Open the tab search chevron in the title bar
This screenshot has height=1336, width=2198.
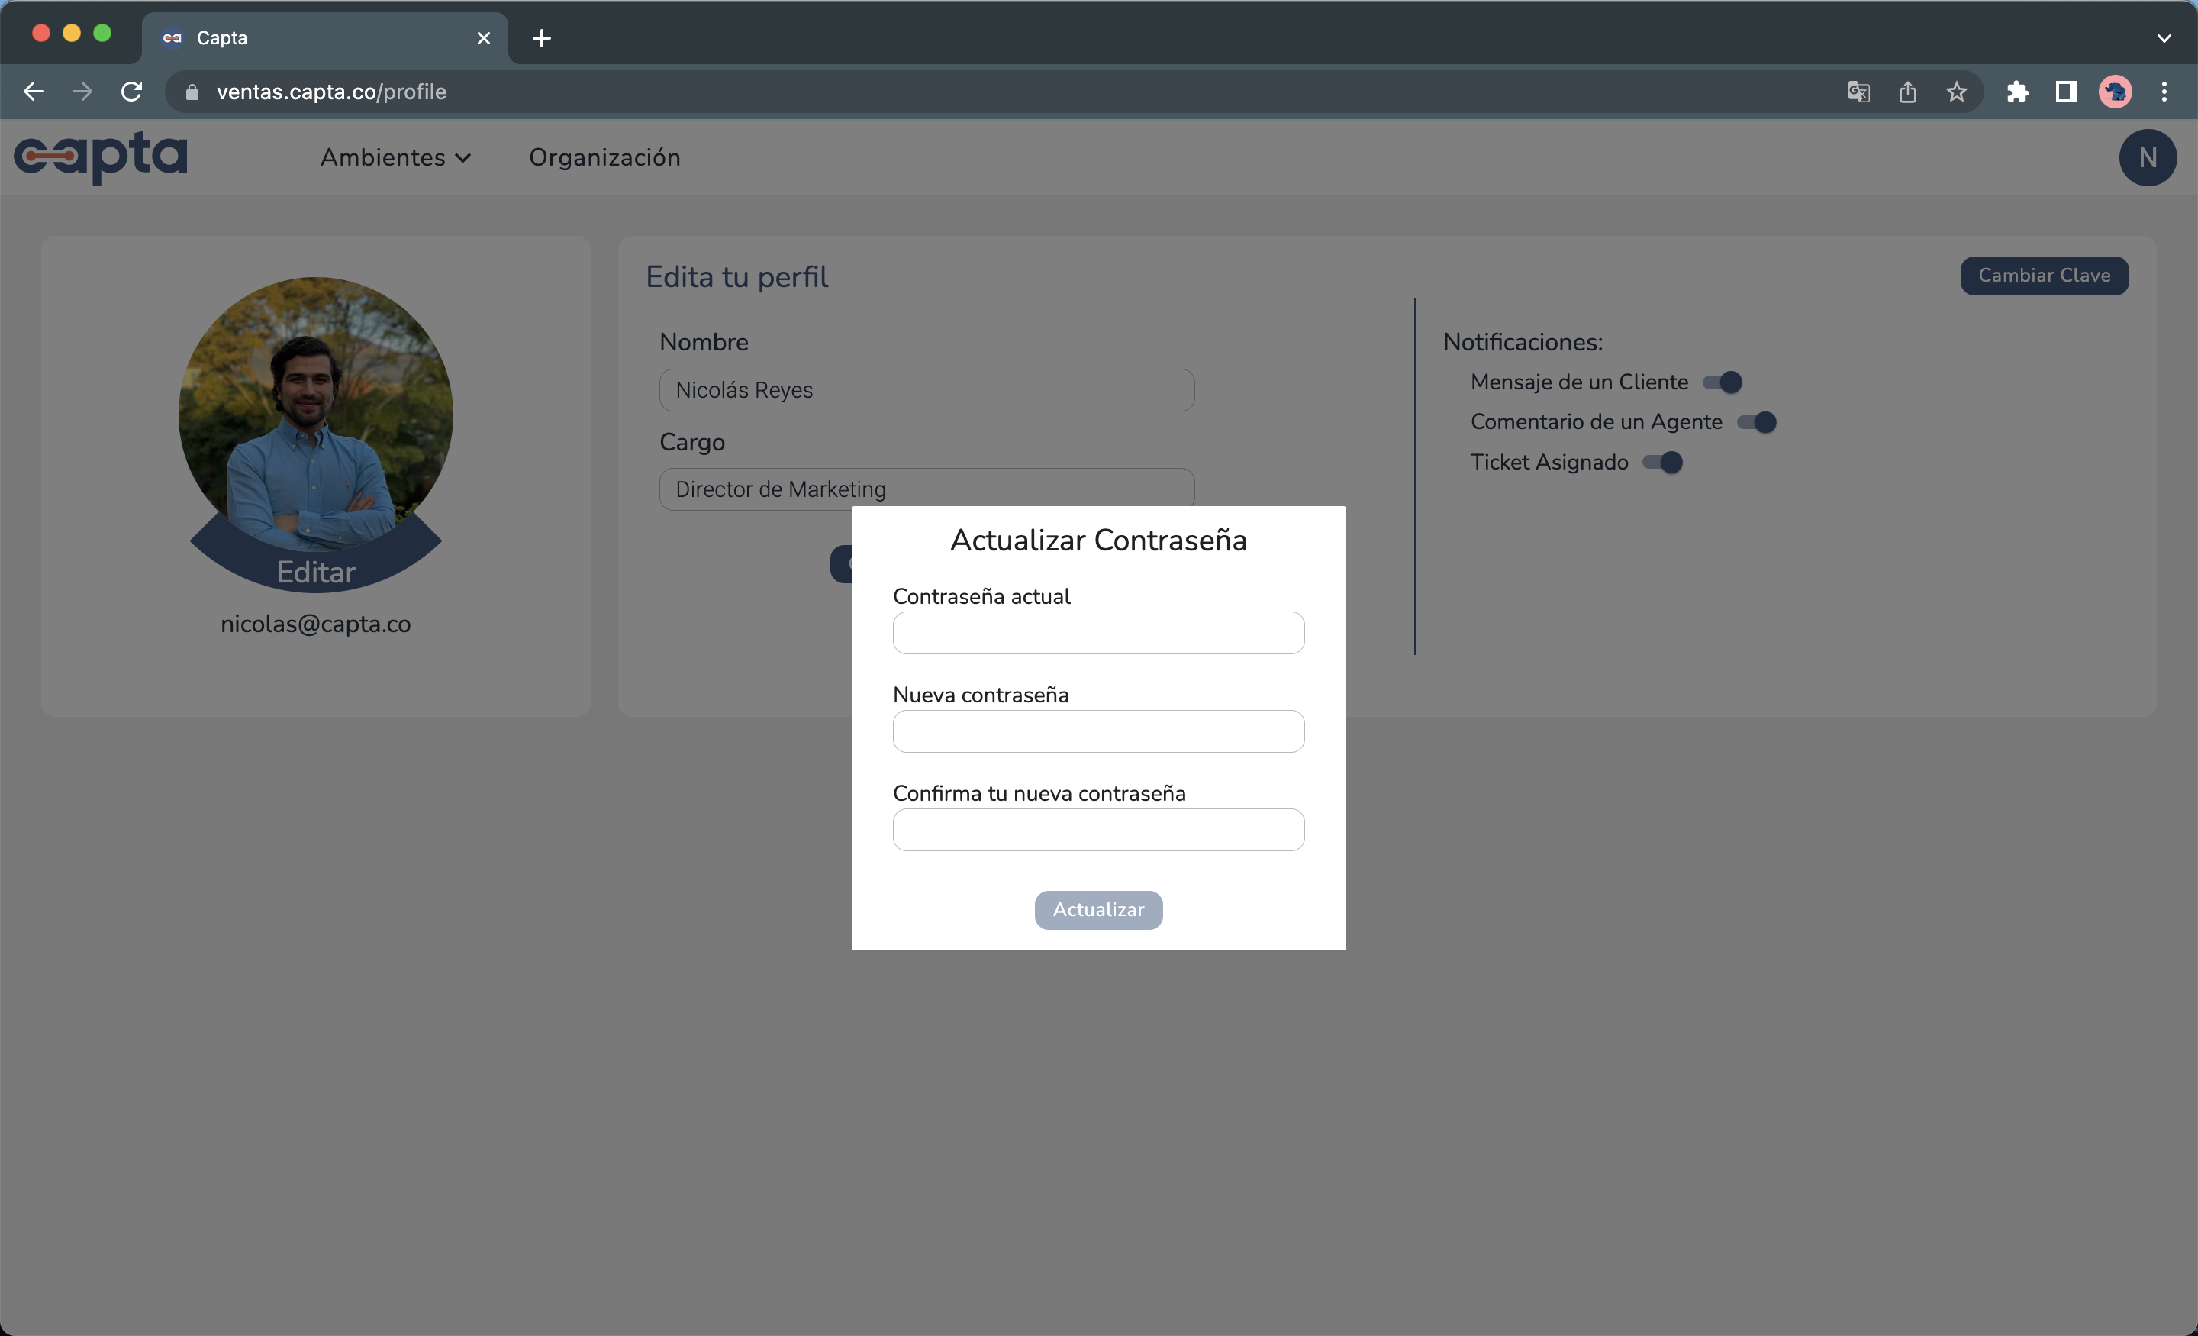2163,38
